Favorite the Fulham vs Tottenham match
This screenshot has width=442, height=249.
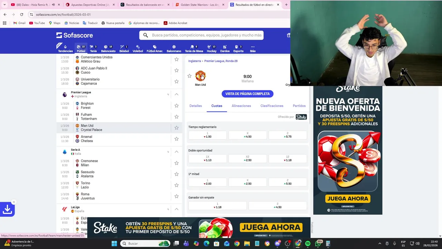[176, 117]
